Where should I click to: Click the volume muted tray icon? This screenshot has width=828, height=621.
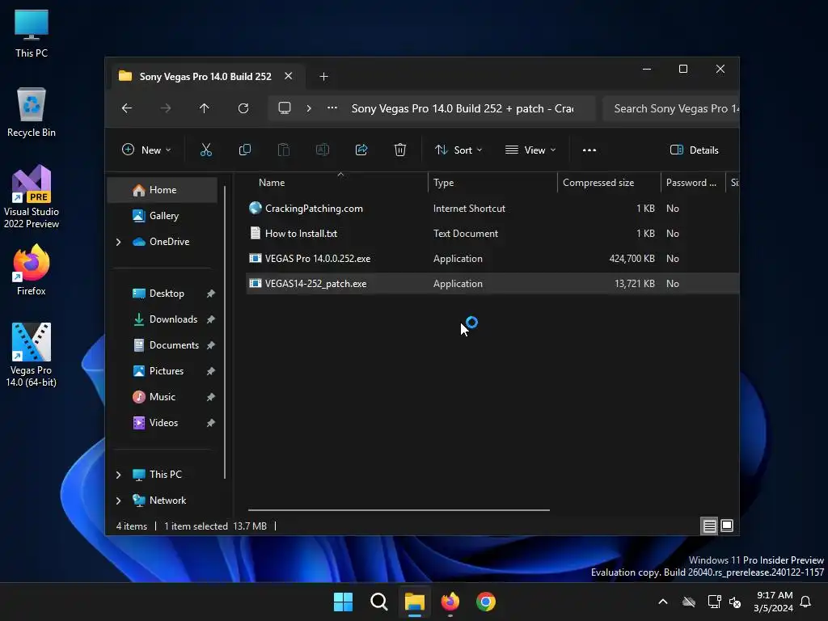[734, 602]
